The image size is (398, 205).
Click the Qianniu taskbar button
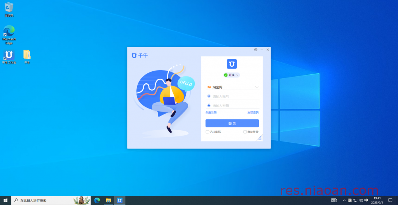coord(120,200)
